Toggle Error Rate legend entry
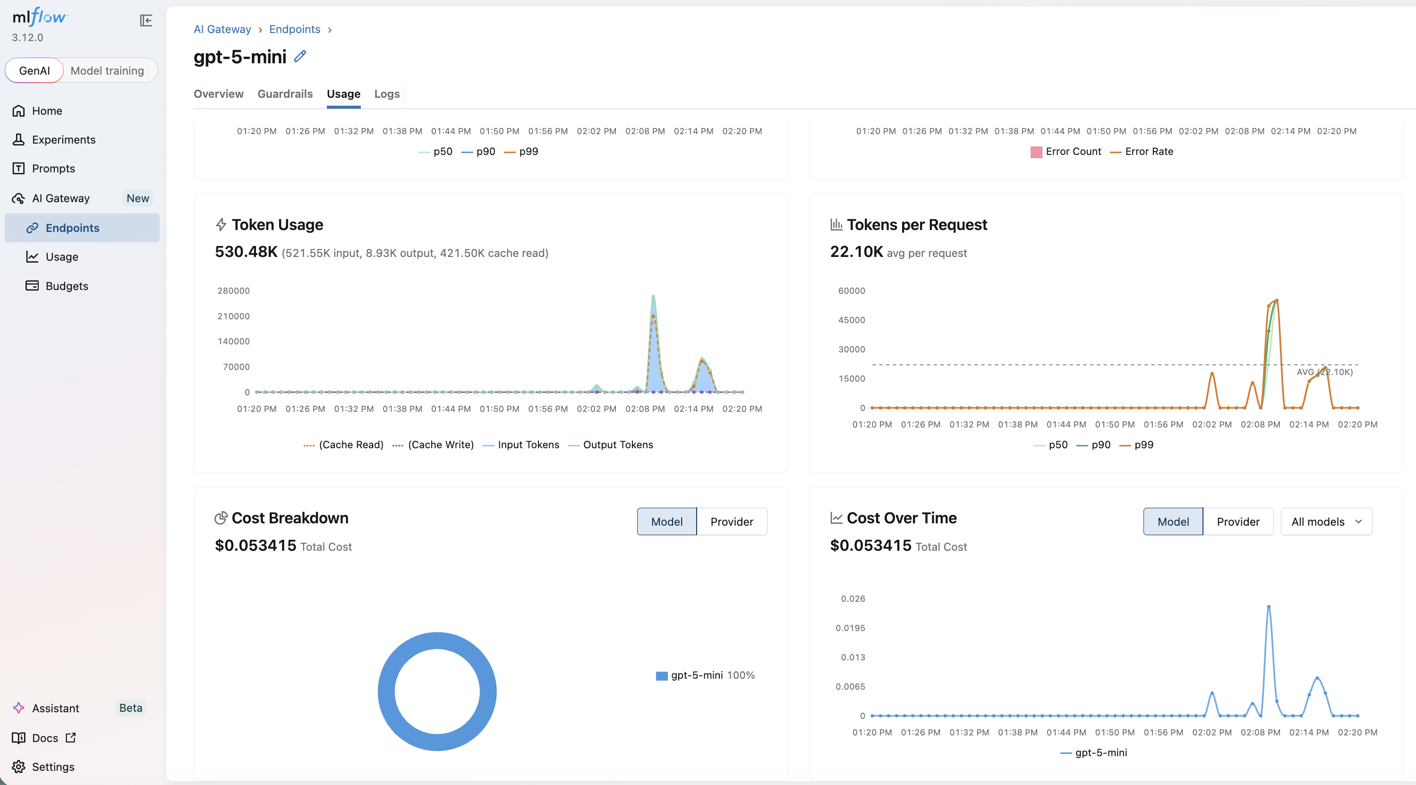 coord(1142,152)
